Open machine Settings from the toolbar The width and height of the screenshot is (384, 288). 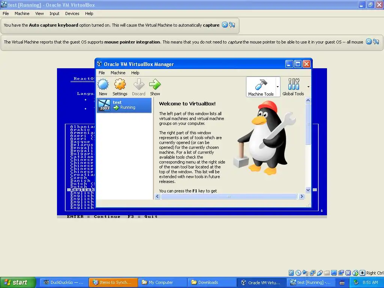pos(120,87)
